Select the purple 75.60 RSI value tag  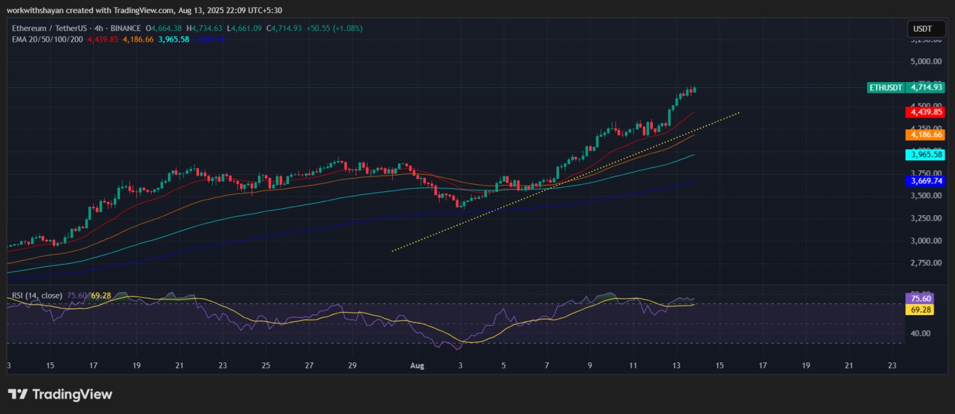pos(920,299)
